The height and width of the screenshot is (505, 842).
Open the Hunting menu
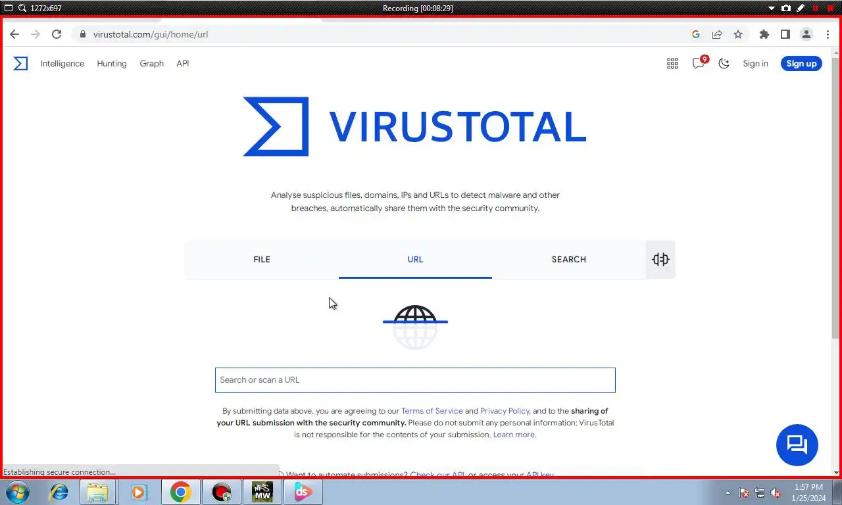click(112, 64)
